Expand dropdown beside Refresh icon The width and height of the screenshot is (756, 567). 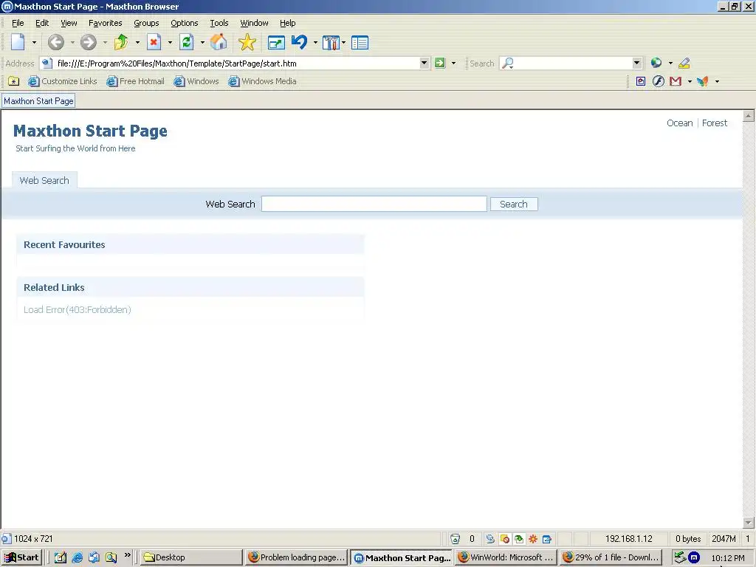(x=202, y=43)
